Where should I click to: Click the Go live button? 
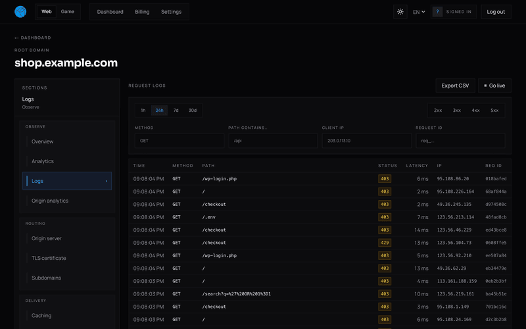pos(494,86)
